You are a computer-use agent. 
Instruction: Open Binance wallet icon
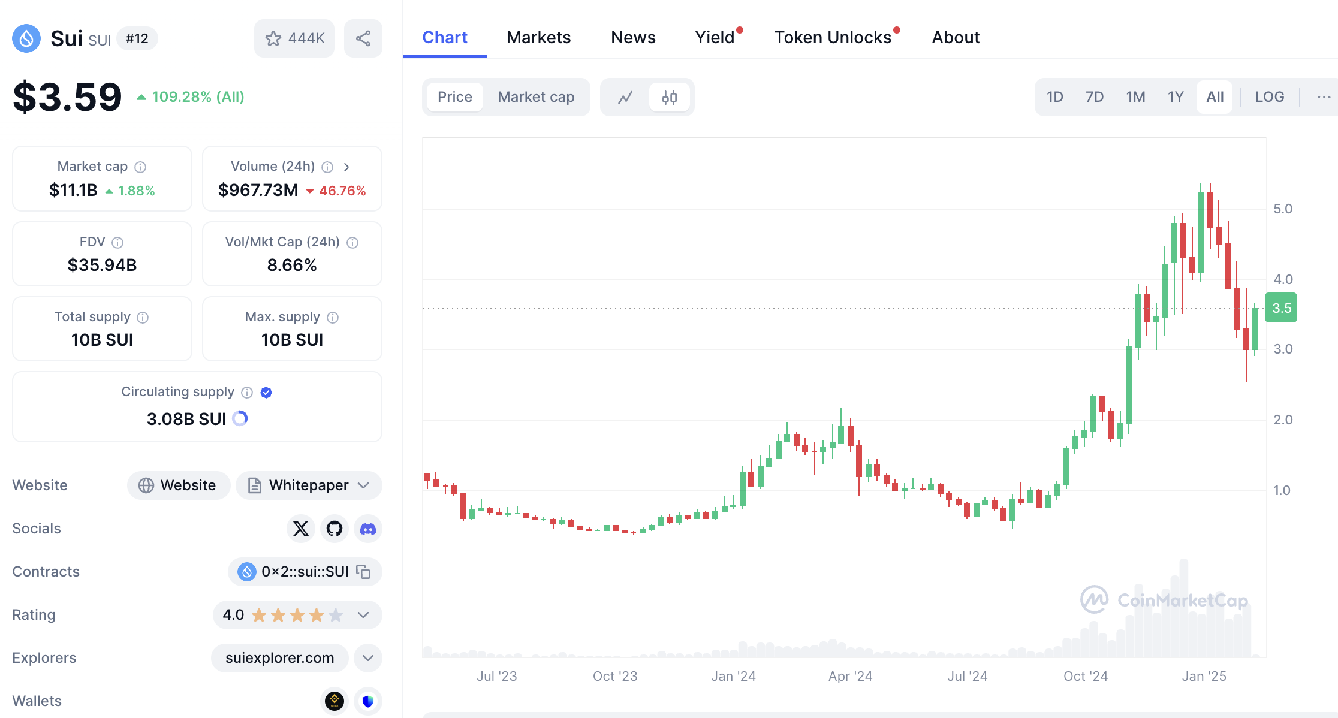point(334,701)
